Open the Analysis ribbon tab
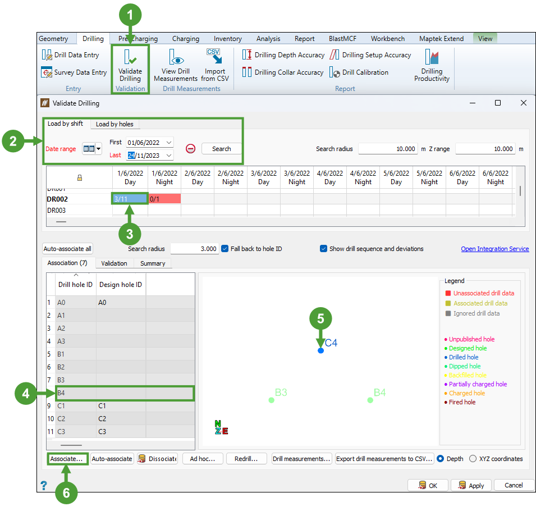536x520 pixels. click(268, 39)
